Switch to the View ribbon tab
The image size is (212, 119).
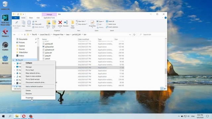38,18
